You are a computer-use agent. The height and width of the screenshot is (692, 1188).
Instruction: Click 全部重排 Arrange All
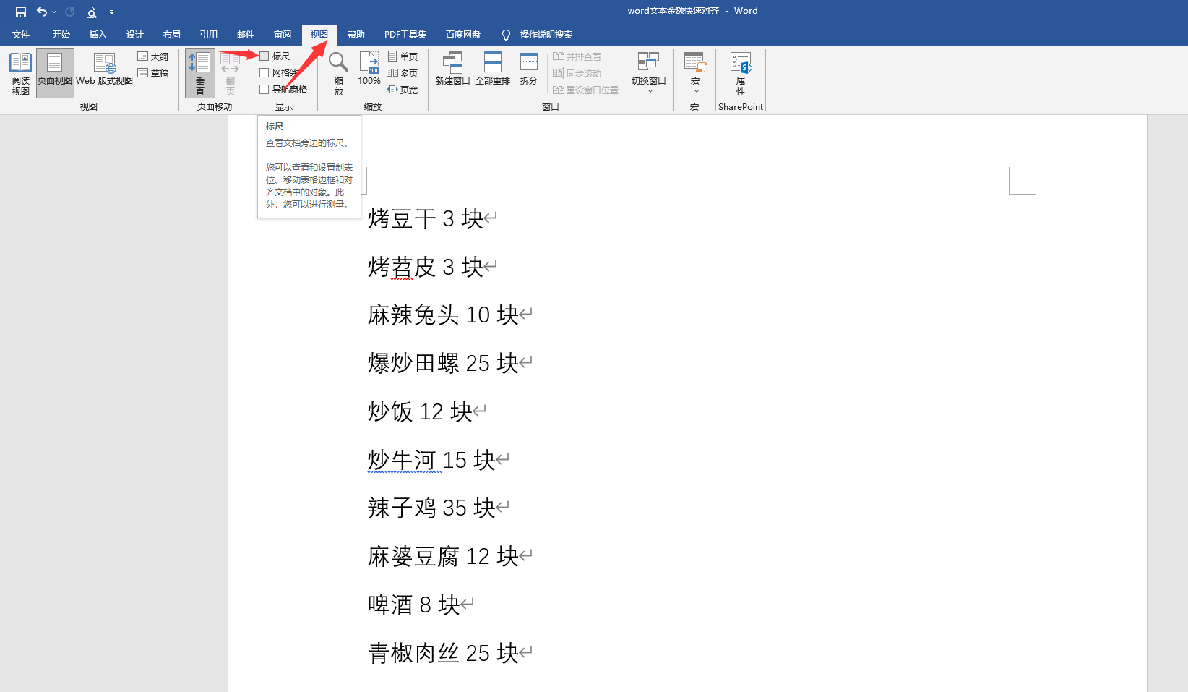coord(493,69)
